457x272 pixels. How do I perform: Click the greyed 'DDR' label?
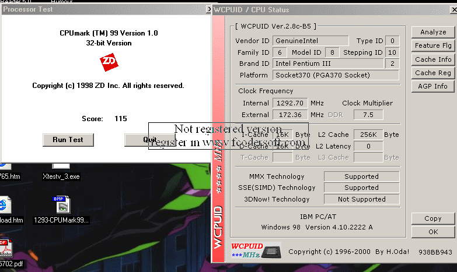click(x=336, y=115)
